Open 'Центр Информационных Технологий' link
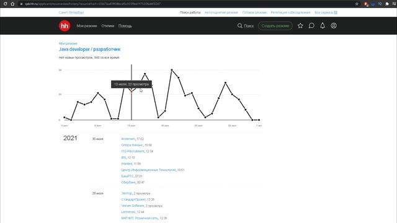The image size is (397, 223). (x=148, y=170)
